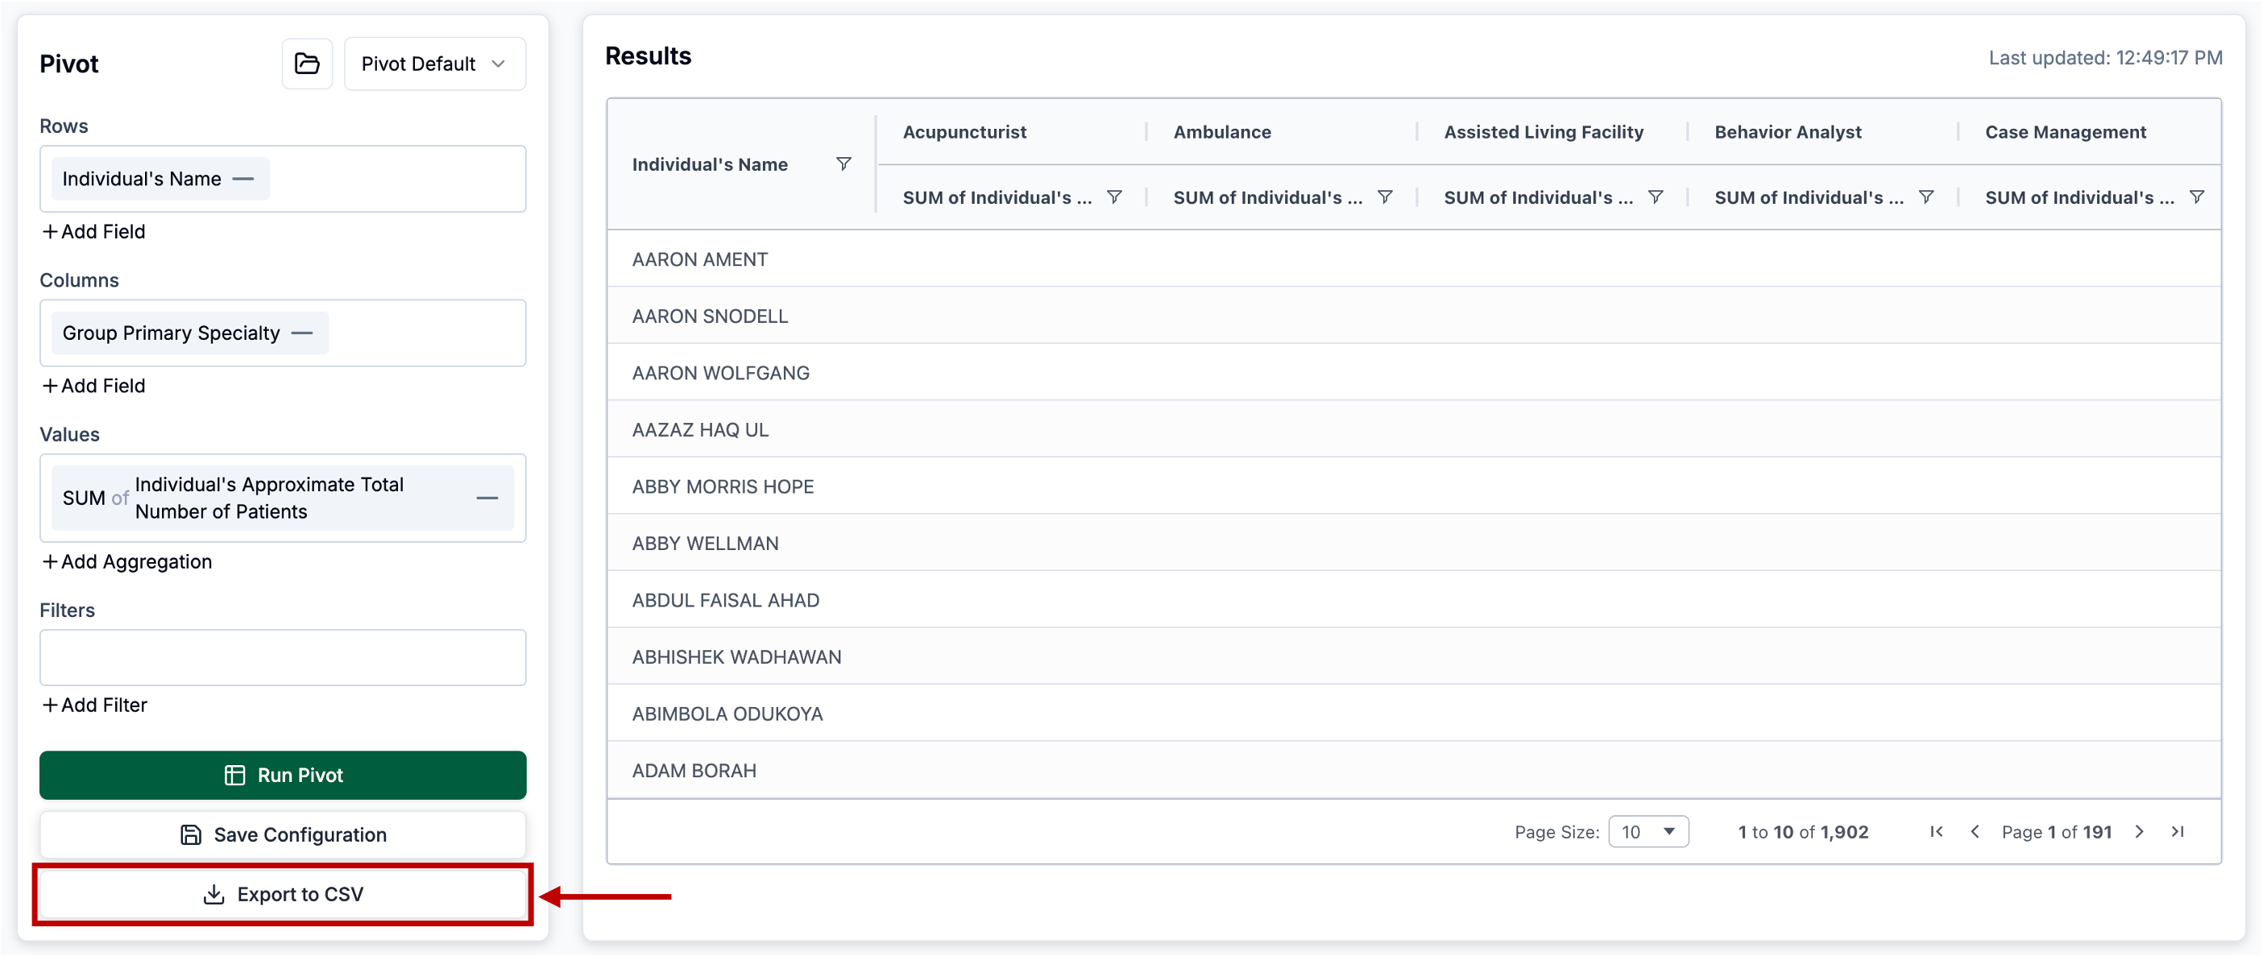Image resolution: width=2263 pixels, height=956 pixels.
Task: Go to the next results page
Action: [x=2139, y=832]
